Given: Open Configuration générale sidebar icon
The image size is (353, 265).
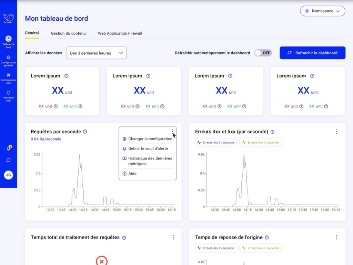Looking at the screenshot, I should pyautogui.click(x=8, y=61).
